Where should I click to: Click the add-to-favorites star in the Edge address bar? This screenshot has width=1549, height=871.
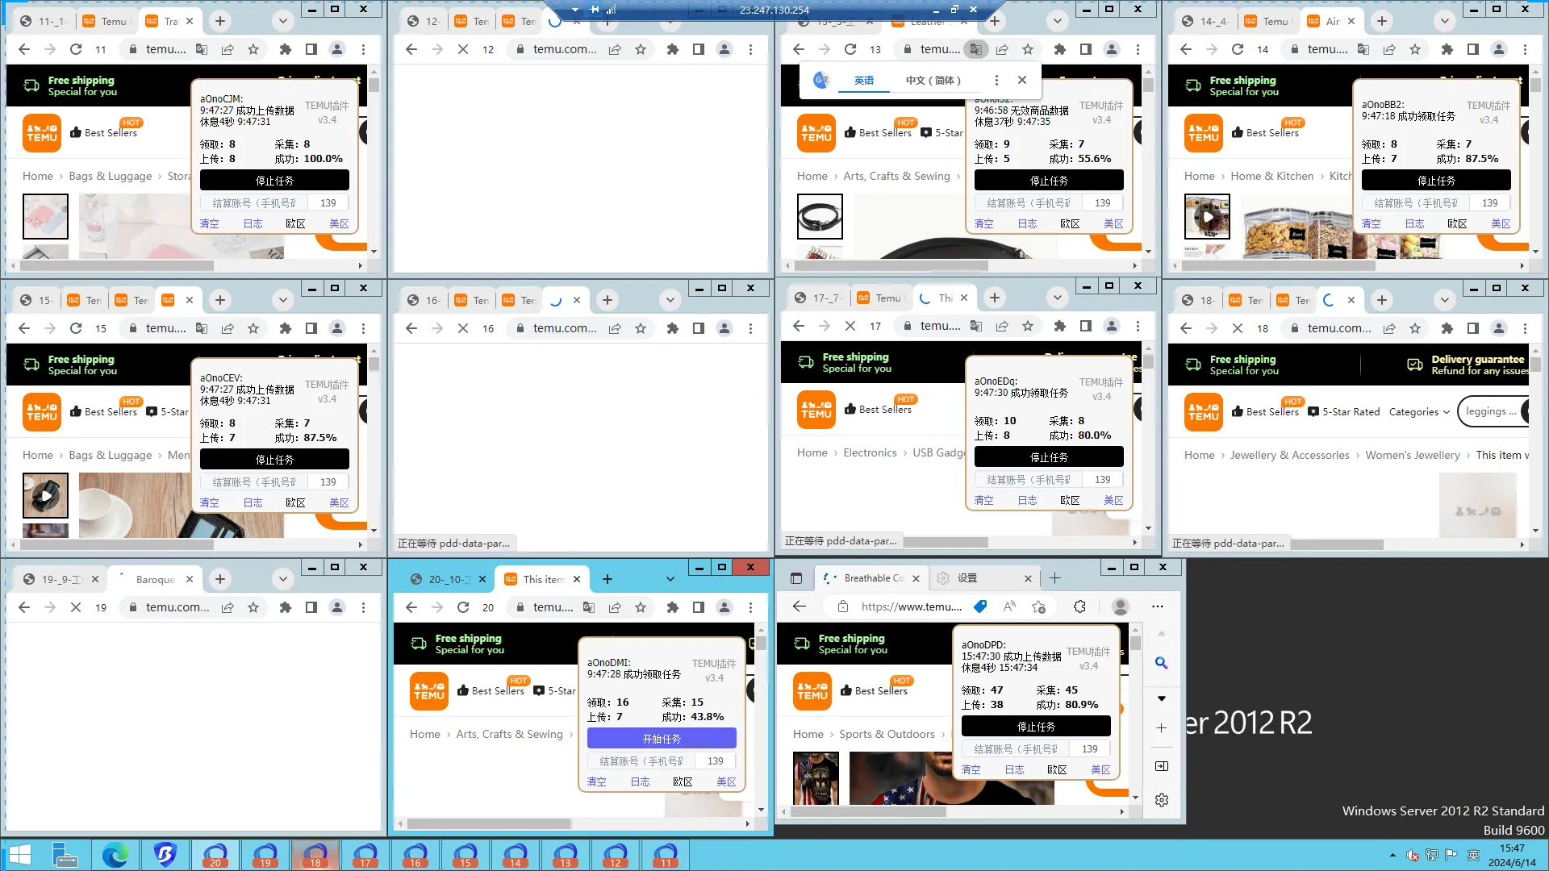coord(1038,606)
